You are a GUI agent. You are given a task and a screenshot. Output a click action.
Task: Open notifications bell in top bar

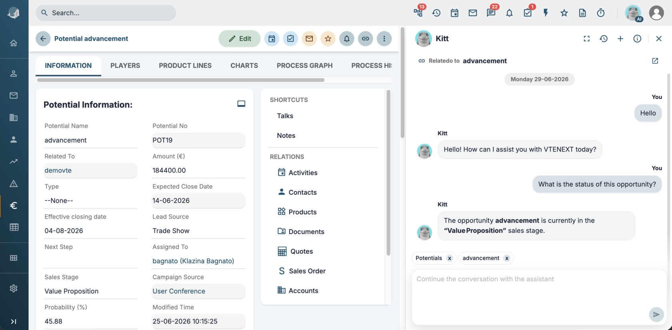click(509, 13)
